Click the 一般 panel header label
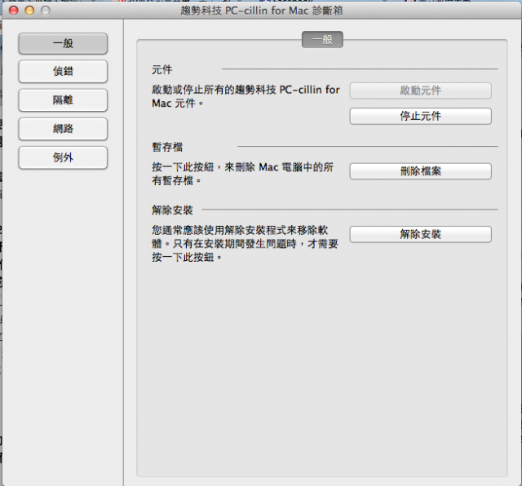Image resolution: width=522 pixels, height=486 pixels. click(322, 40)
